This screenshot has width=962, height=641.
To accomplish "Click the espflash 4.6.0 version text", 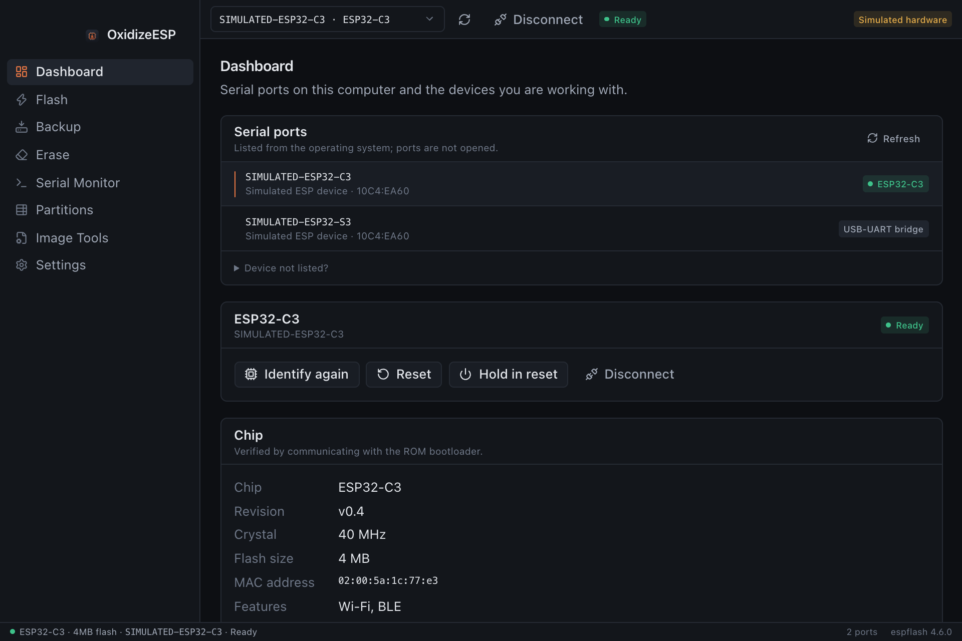I will tap(921, 632).
